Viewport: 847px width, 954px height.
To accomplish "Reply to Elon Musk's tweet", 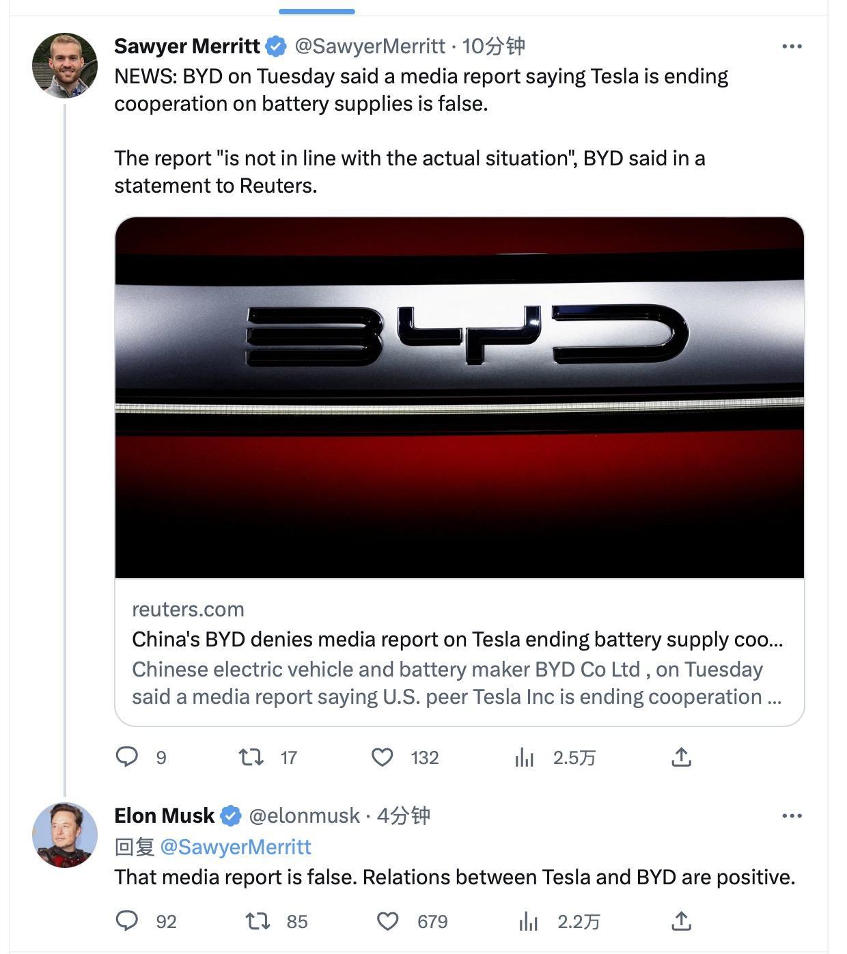I will (127, 921).
